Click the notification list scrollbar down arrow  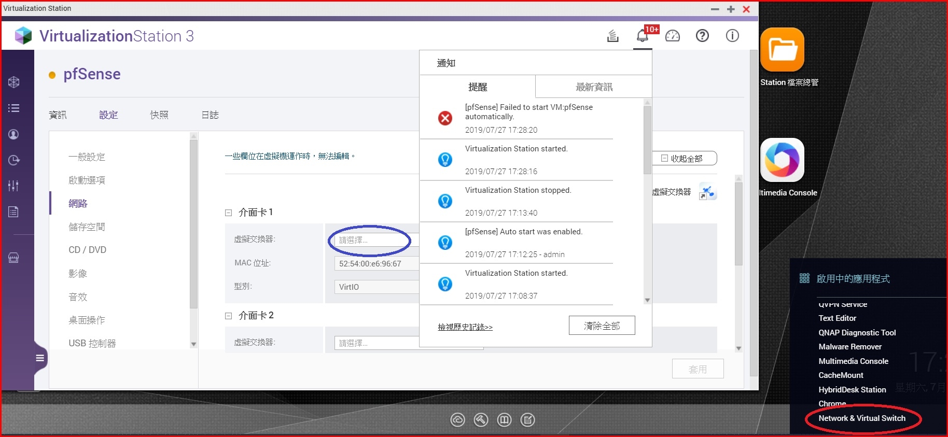[x=647, y=300]
